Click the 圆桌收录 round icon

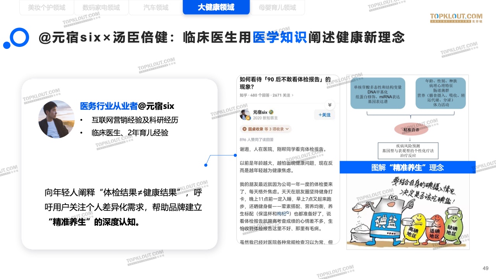pyautogui.click(x=245, y=129)
